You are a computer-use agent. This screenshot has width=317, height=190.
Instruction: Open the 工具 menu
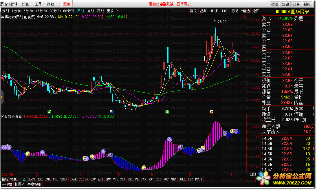(x=38, y=4)
